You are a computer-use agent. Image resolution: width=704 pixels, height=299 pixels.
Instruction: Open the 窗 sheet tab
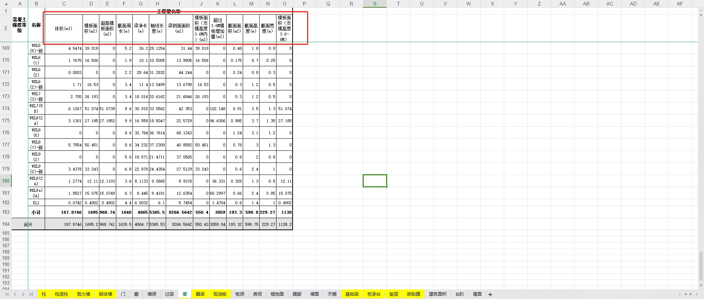pos(136,294)
